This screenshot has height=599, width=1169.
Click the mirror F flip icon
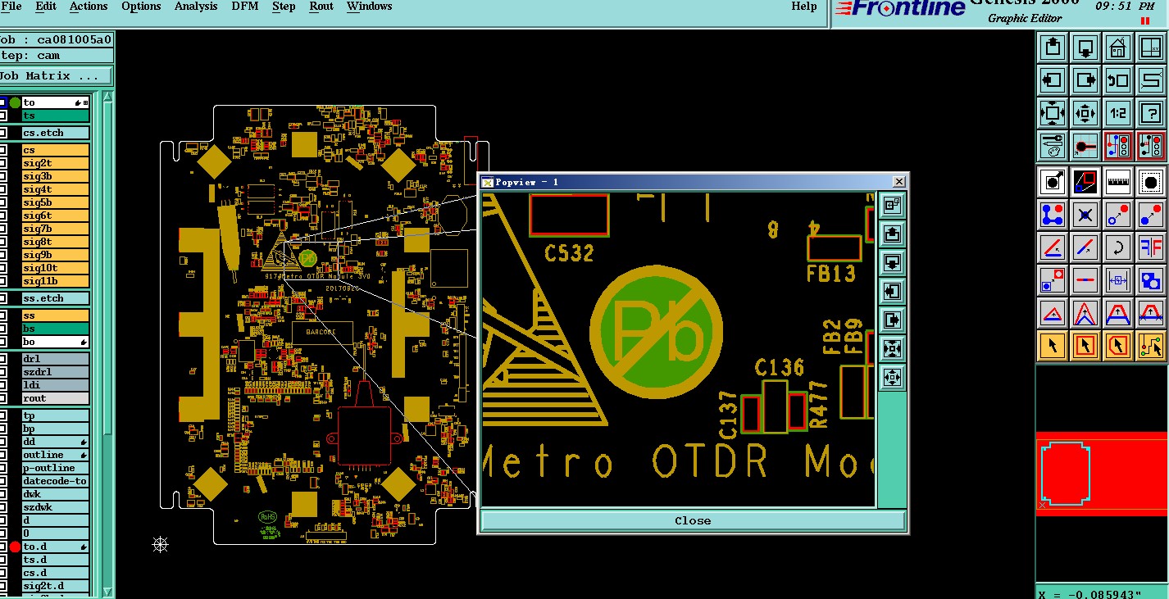[x=1151, y=247]
